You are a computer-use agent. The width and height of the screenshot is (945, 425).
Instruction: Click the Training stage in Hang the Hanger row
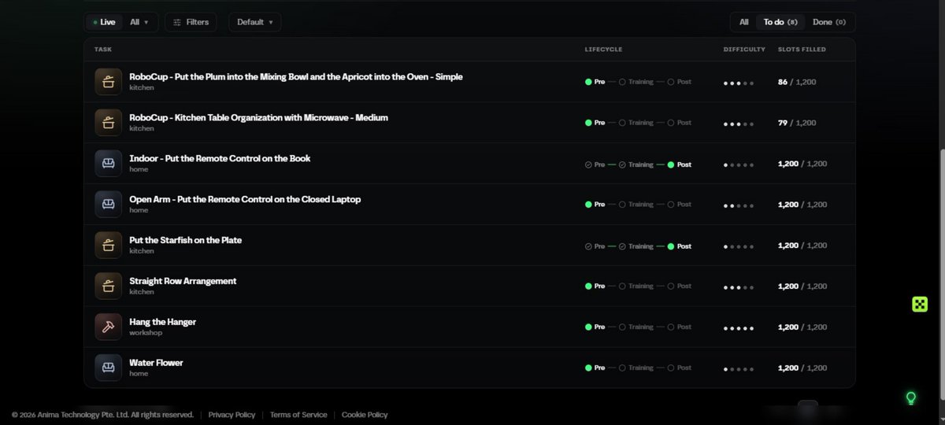(x=636, y=327)
